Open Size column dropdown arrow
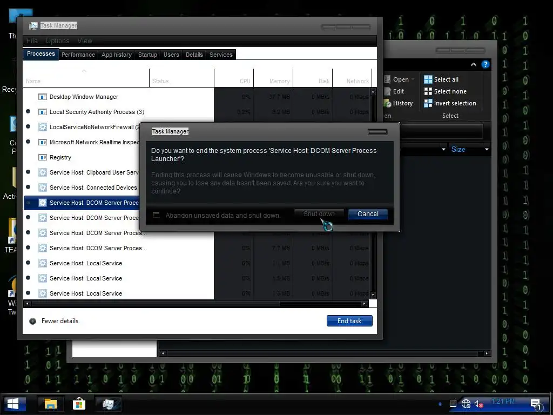Viewport: 553px width, 415px height. [487, 149]
